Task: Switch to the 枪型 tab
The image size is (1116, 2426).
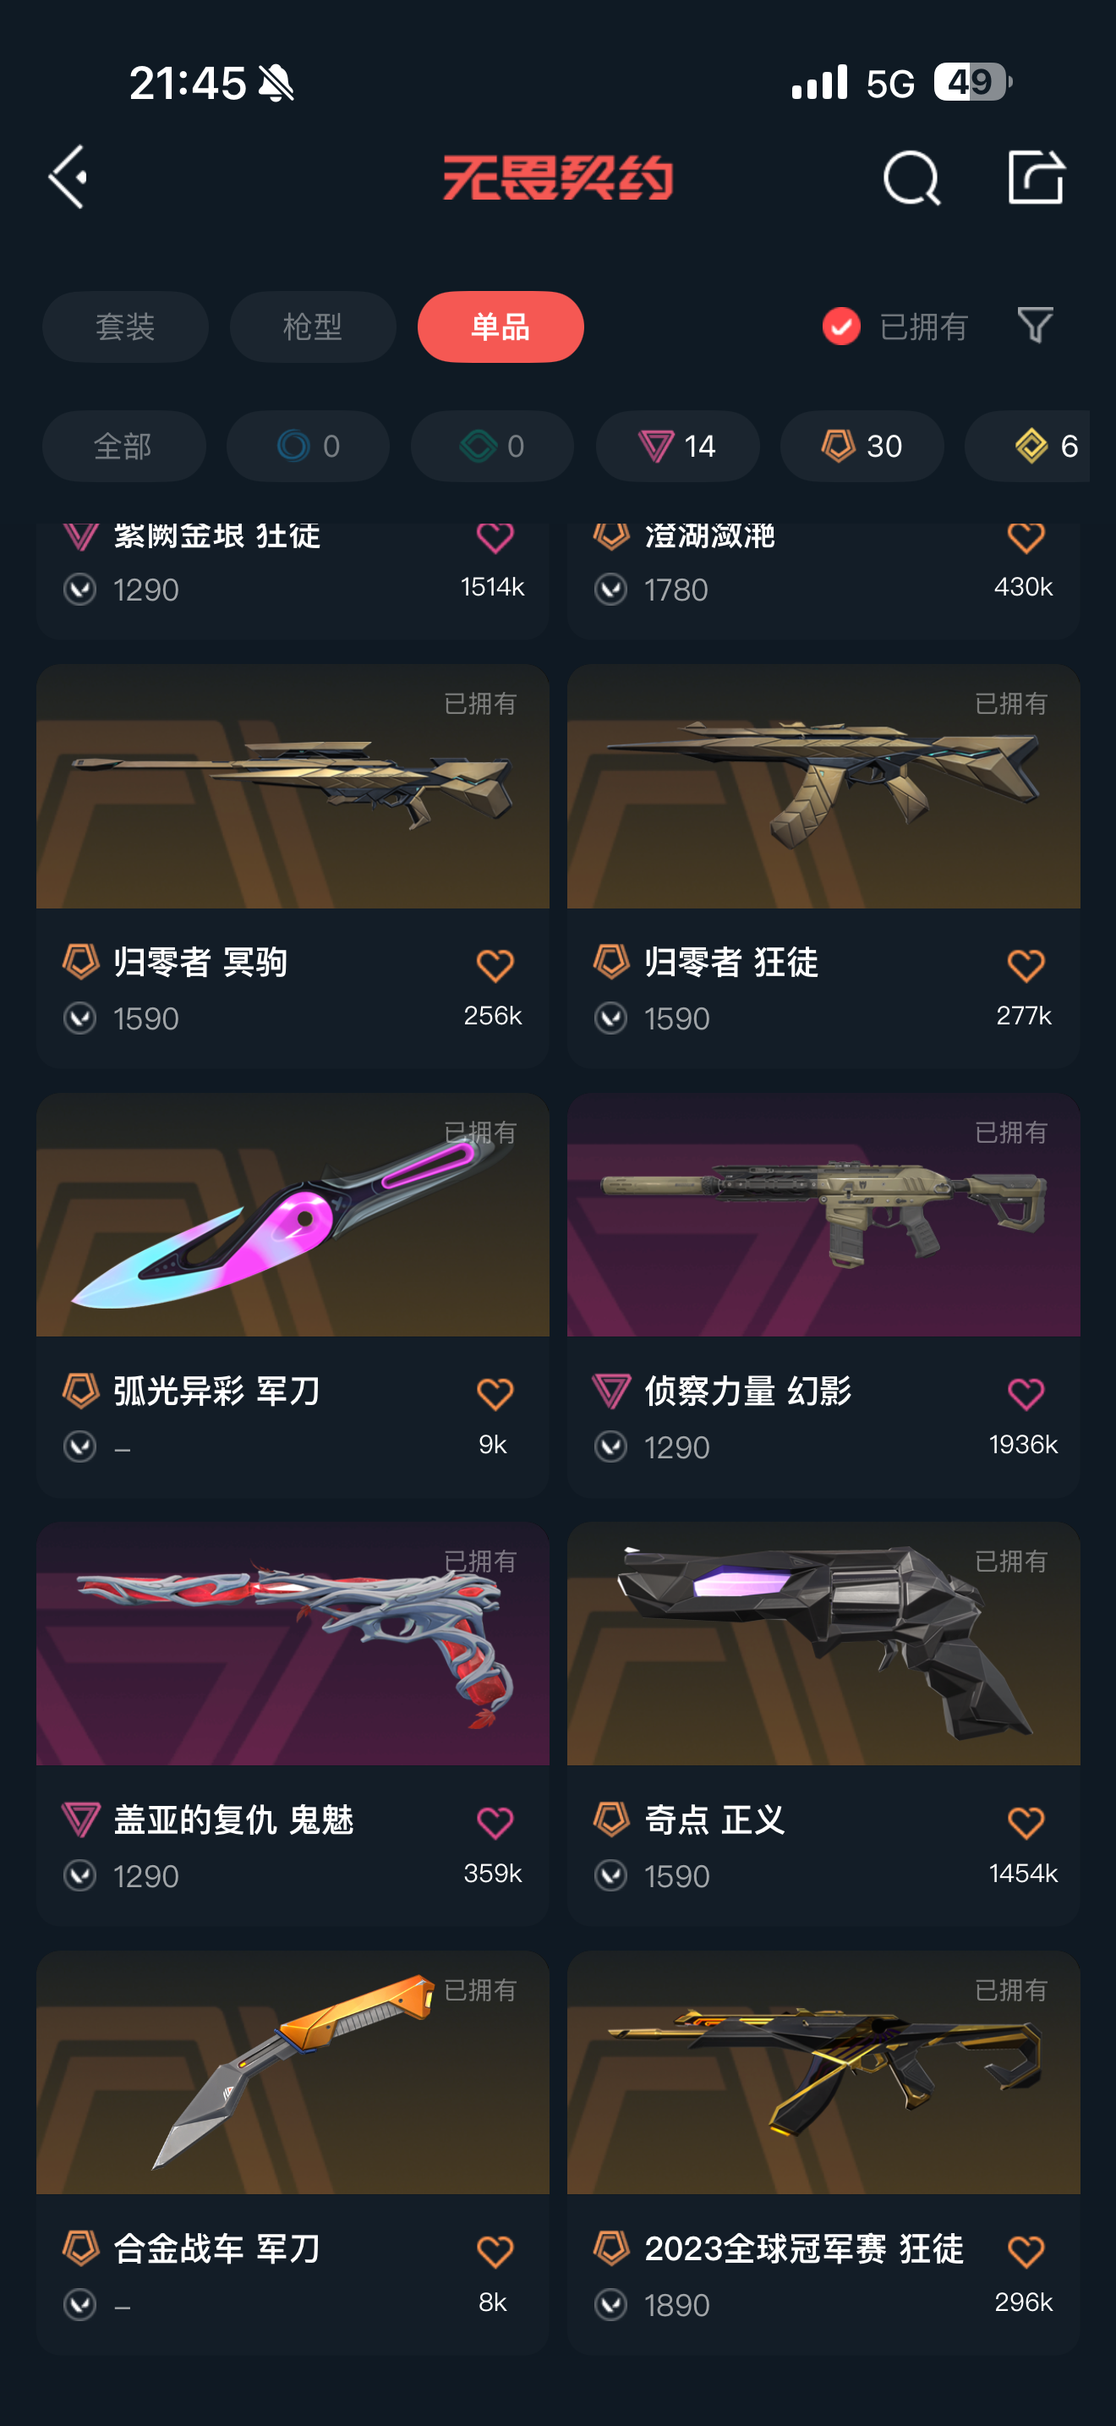Action: pyautogui.click(x=313, y=327)
